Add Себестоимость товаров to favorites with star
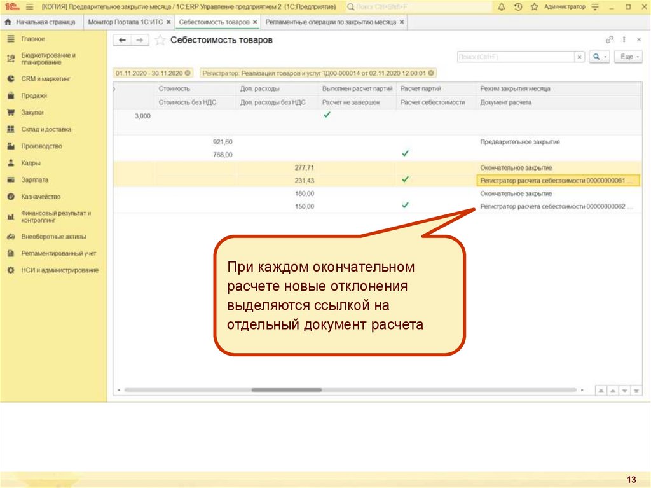The height and width of the screenshot is (488, 651). click(x=160, y=40)
